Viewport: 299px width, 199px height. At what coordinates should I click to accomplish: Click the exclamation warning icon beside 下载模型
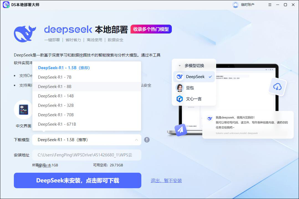pyautogui.click(x=147, y=140)
